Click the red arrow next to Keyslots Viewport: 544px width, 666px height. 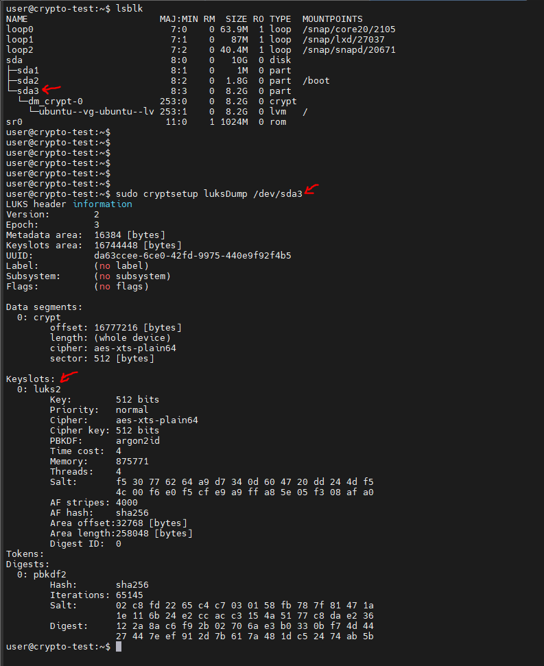pyautogui.click(x=69, y=377)
